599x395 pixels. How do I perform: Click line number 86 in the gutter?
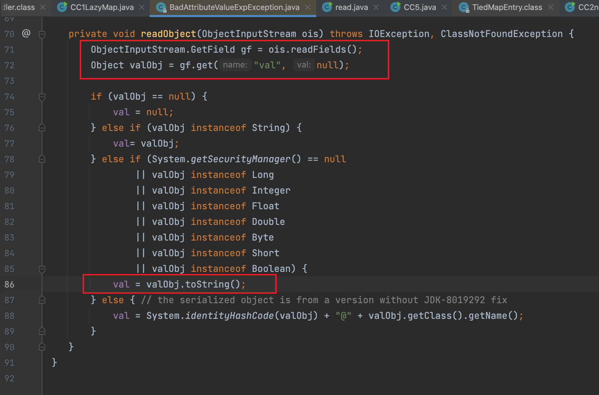click(10, 284)
